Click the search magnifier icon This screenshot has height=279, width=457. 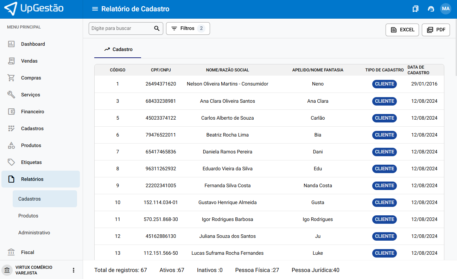click(157, 28)
